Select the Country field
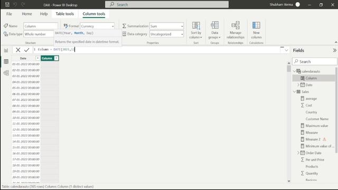This screenshot has height=190, width=338. pos(311,112)
